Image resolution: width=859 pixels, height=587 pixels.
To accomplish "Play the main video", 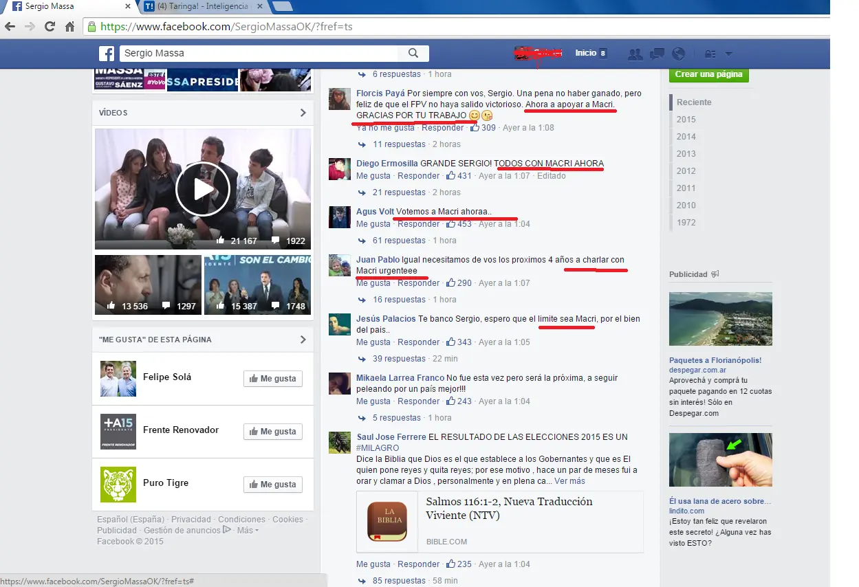I will (203, 189).
